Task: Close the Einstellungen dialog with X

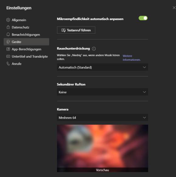Action: pyautogui.click(x=174, y=8)
